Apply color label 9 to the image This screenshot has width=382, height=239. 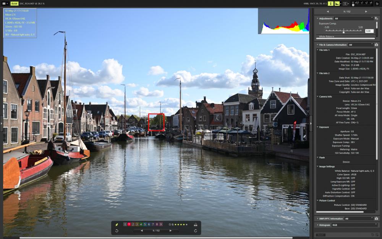click(x=161, y=224)
